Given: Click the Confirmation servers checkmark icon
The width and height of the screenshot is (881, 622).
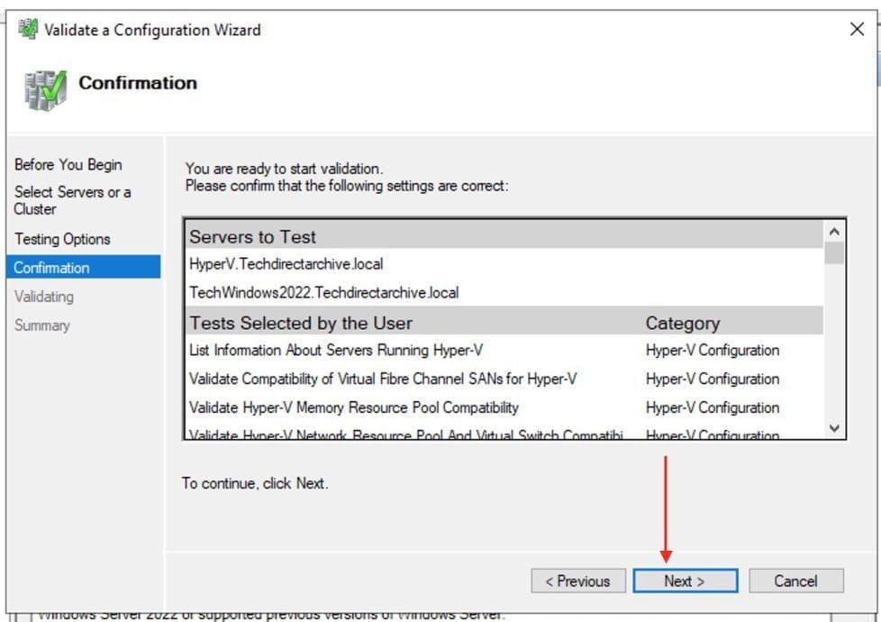Looking at the screenshot, I should pyautogui.click(x=44, y=90).
